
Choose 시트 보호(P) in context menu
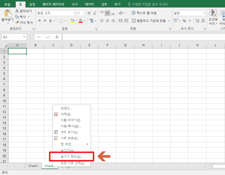tap(72, 138)
